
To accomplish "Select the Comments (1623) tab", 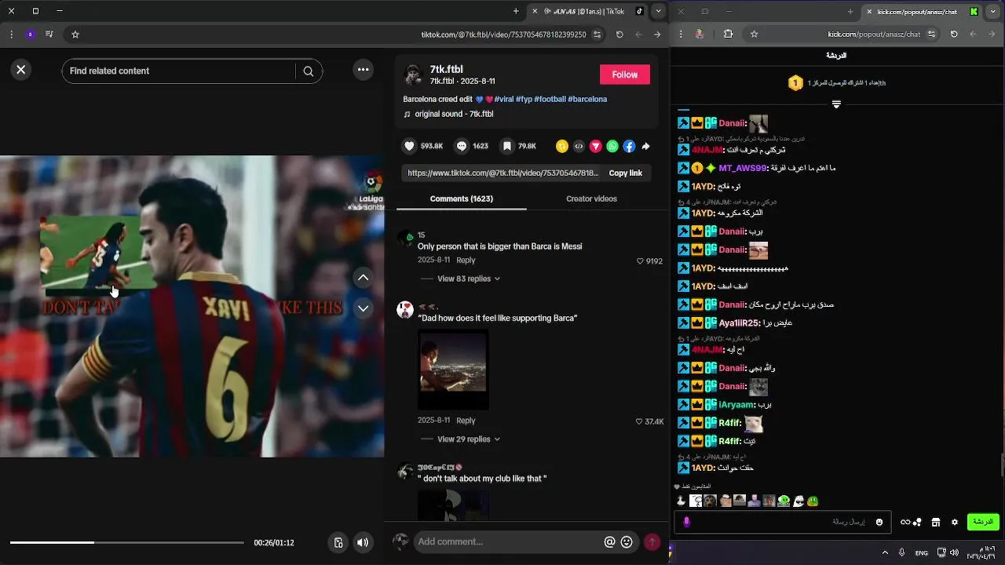I will pyautogui.click(x=462, y=199).
